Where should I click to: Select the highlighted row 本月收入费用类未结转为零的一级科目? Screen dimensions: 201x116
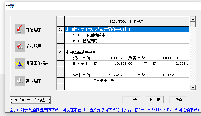coord(126,29)
